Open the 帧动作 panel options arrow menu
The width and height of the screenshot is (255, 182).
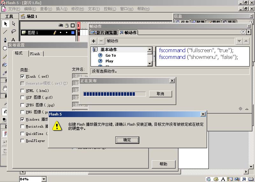[249, 32]
